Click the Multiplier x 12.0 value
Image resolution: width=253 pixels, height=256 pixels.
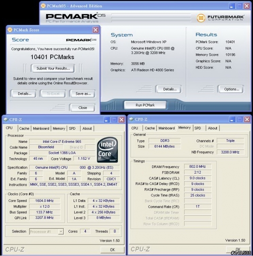pos(45,207)
